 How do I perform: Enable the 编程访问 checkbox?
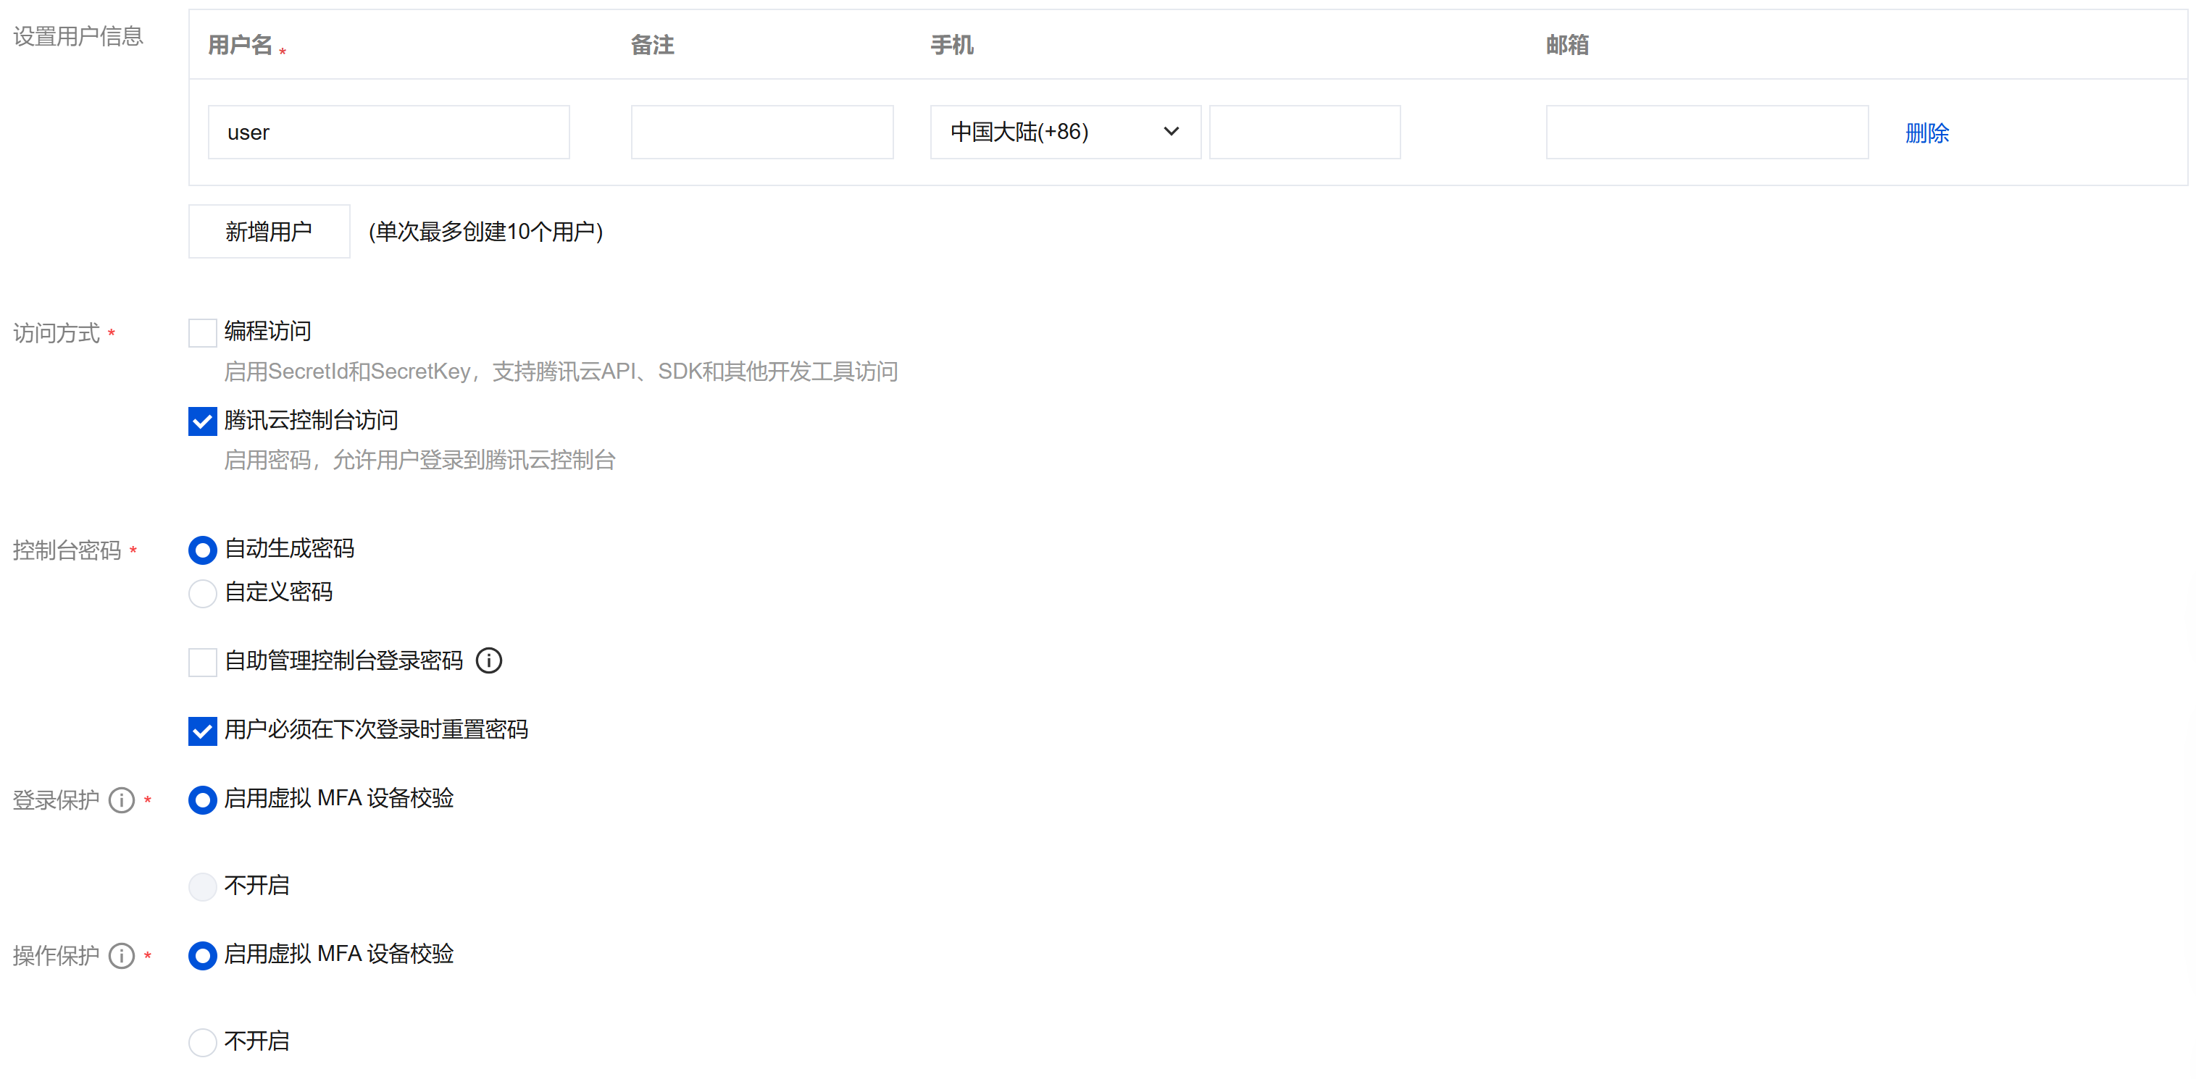coord(202,332)
